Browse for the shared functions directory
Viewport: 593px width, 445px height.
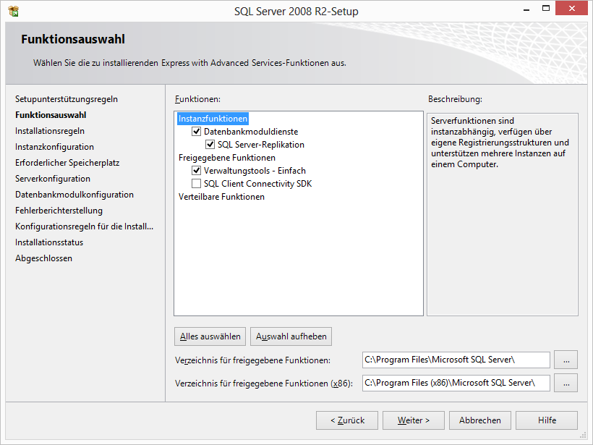pyautogui.click(x=566, y=360)
